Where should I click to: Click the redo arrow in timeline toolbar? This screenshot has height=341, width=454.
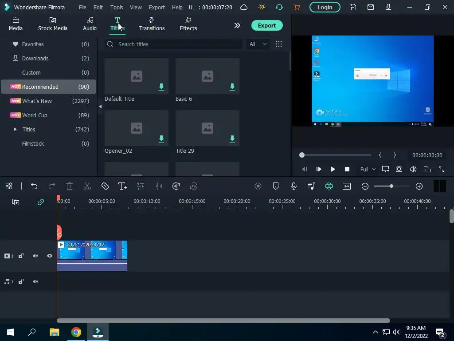[52, 186]
